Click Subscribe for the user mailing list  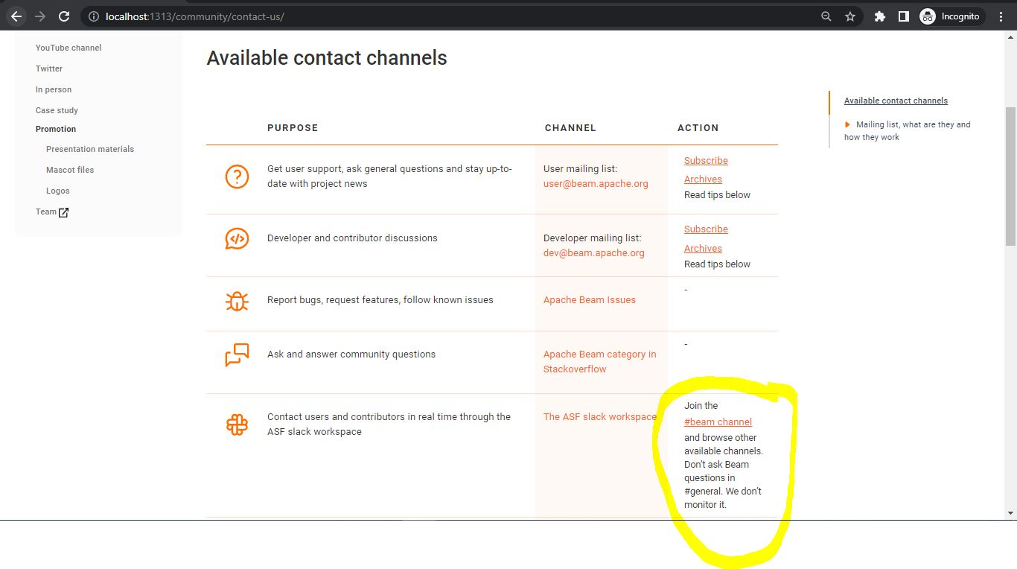pyautogui.click(x=706, y=160)
